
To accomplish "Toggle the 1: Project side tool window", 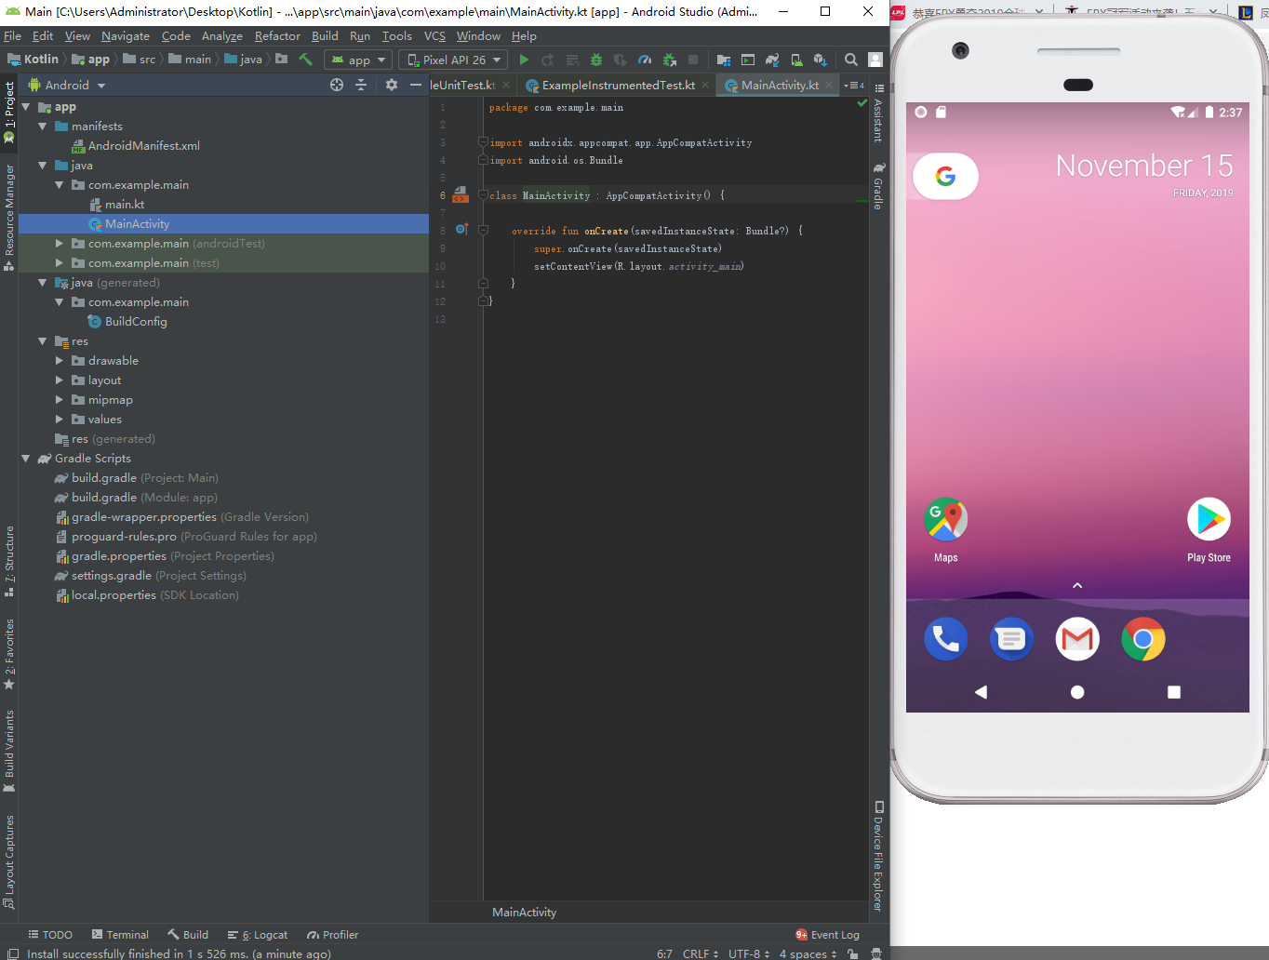I will [9, 112].
